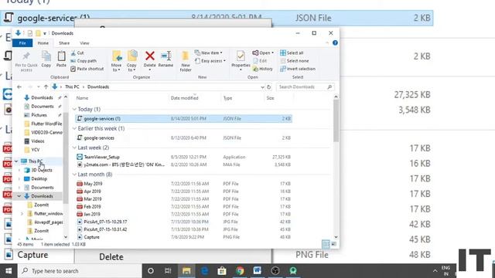Click Pin to Quick access icon

click(x=26, y=56)
